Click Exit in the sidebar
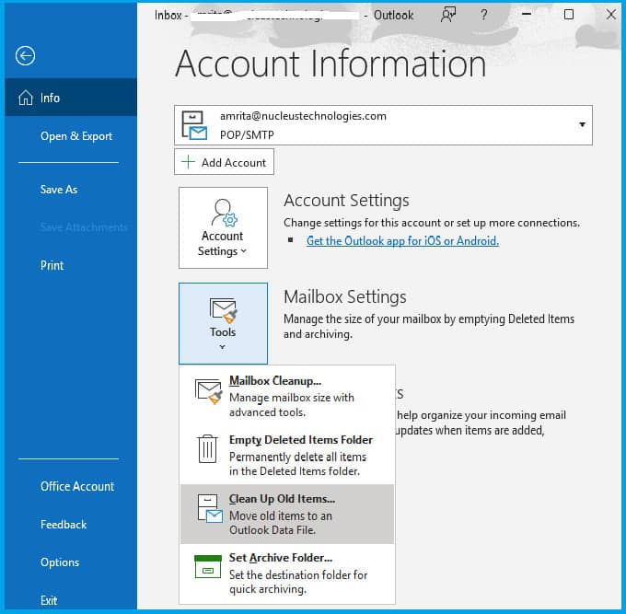626x614 pixels. pos(49,600)
